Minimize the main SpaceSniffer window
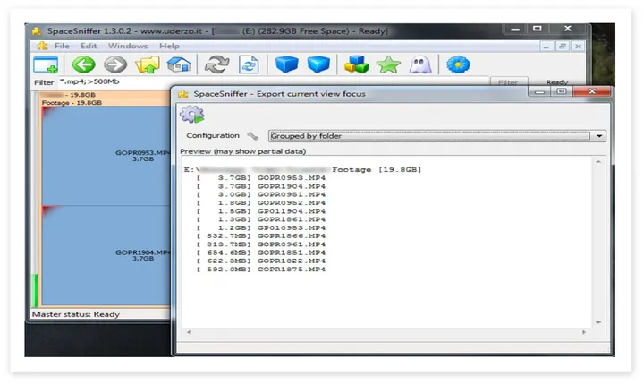The width and height of the screenshot is (644, 385). [515, 29]
